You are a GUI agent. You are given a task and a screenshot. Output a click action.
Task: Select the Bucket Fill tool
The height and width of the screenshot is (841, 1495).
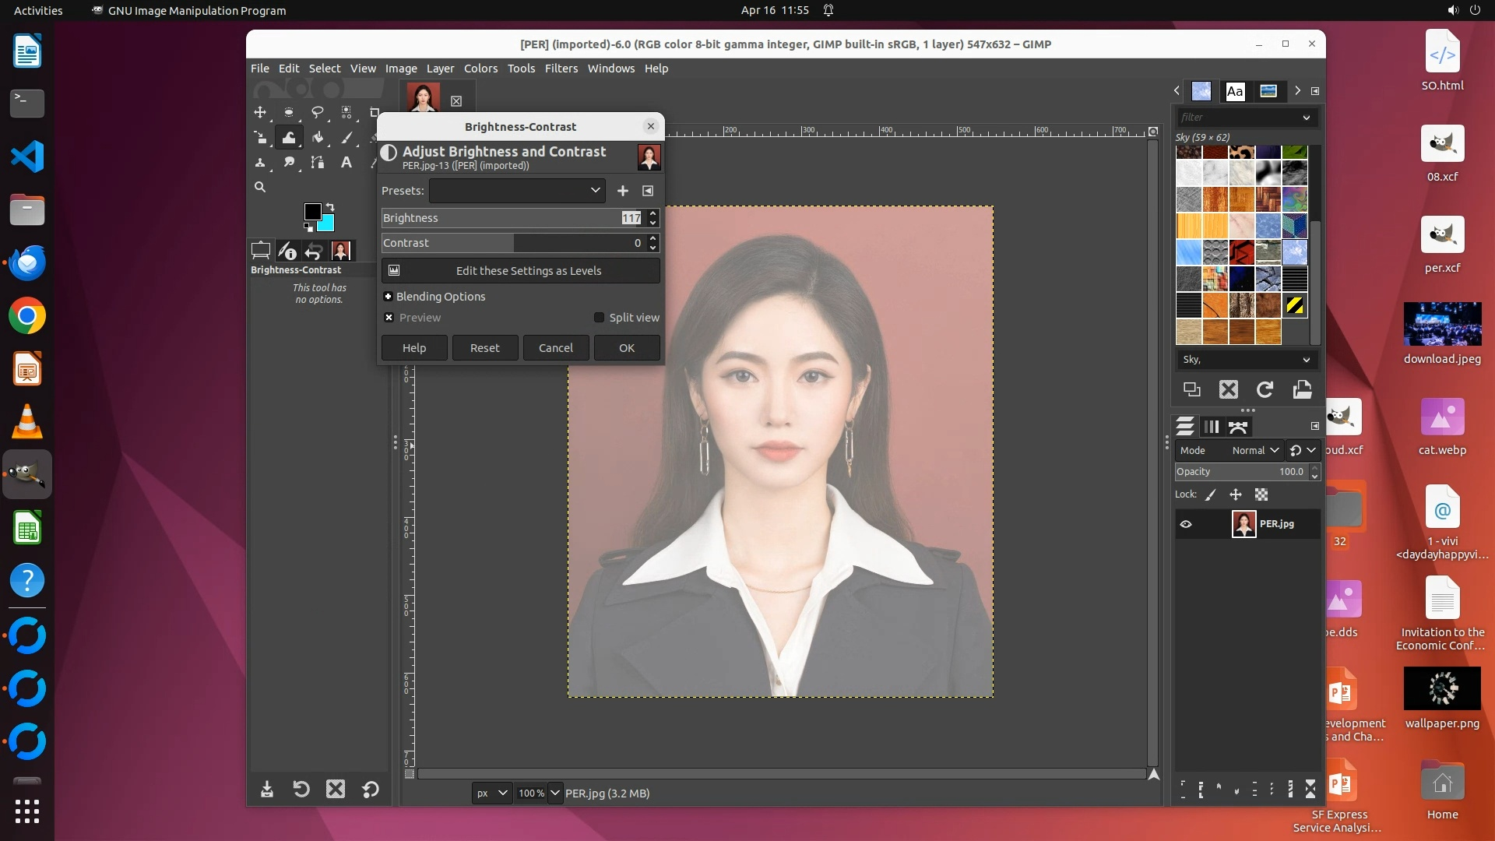[x=318, y=138]
